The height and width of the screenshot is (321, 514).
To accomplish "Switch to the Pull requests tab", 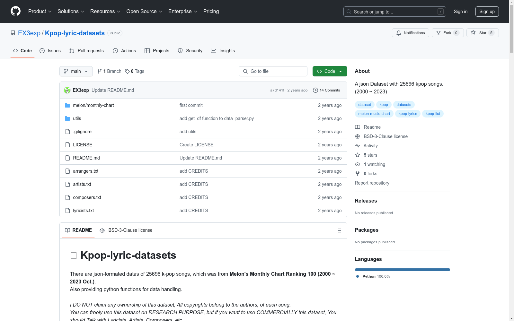I will click(x=86, y=51).
